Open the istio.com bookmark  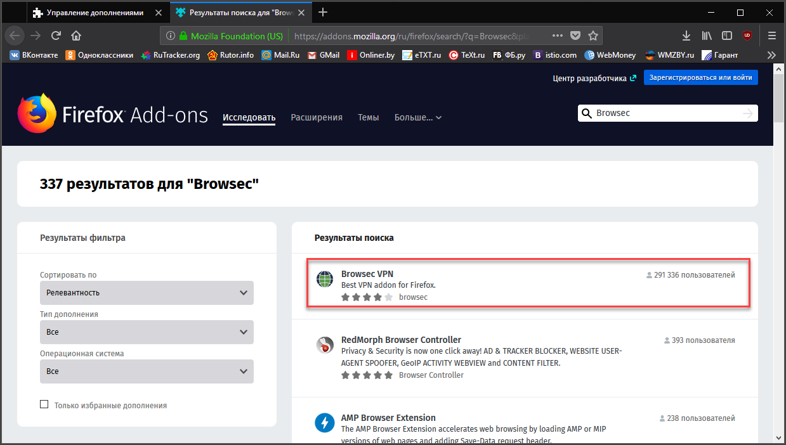click(x=555, y=55)
